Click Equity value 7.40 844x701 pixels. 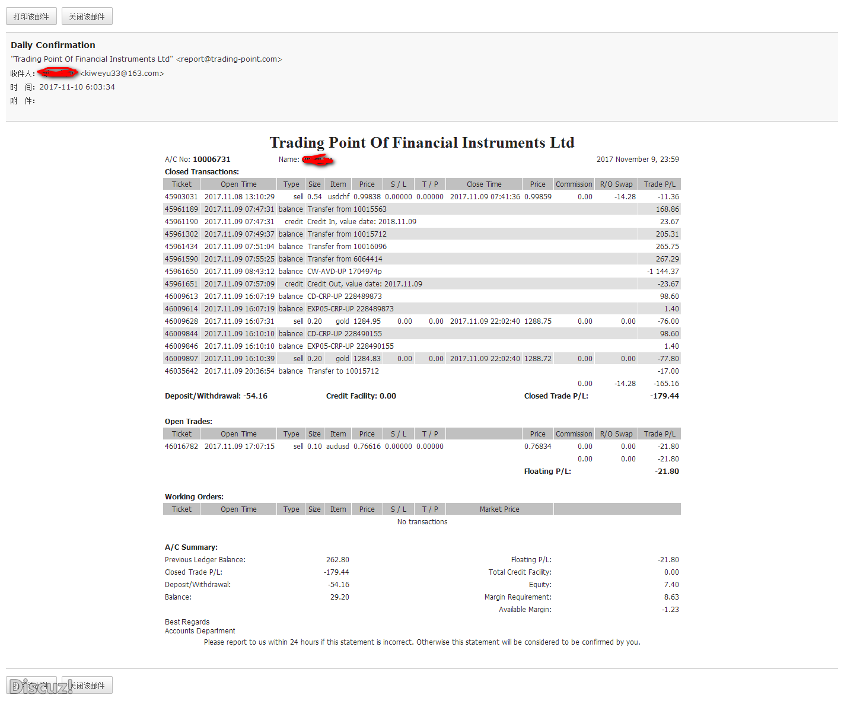tap(671, 585)
